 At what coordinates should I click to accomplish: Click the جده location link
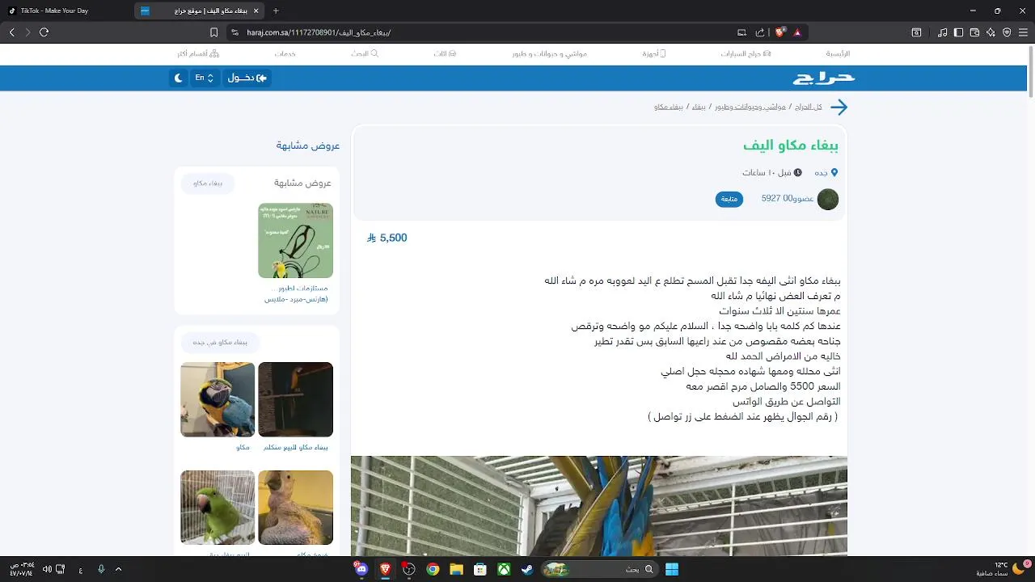click(x=826, y=172)
